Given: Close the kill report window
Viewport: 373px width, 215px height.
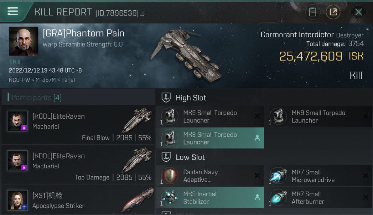Looking at the screenshot, I should pyautogui.click(x=358, y=12).
